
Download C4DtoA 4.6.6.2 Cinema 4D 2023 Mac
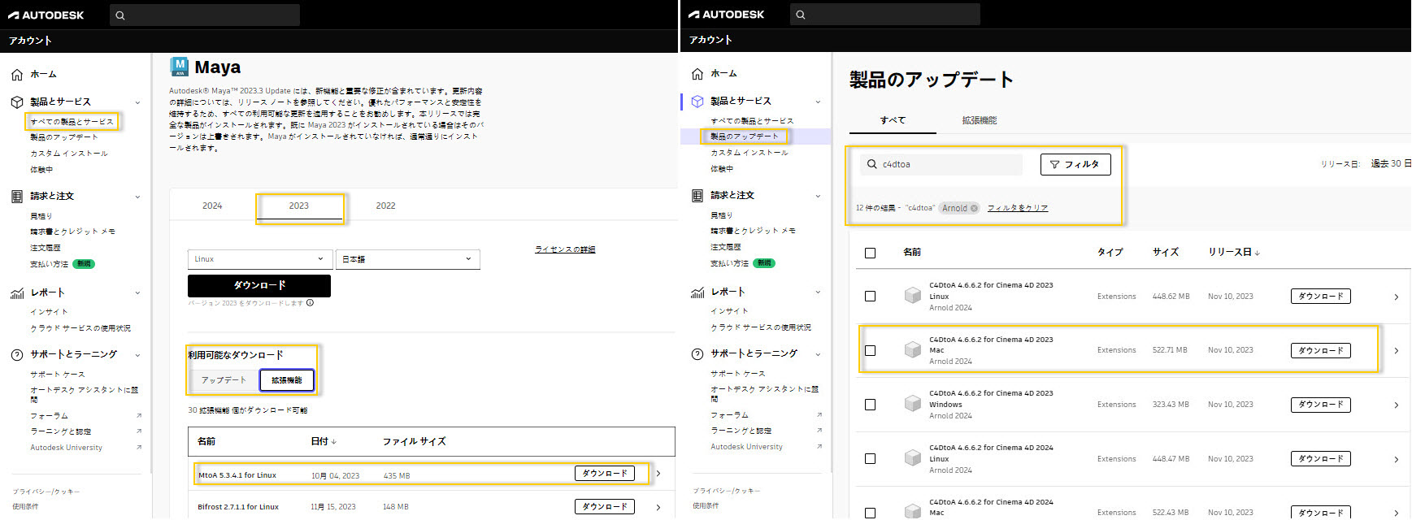tap(1321, 351)
